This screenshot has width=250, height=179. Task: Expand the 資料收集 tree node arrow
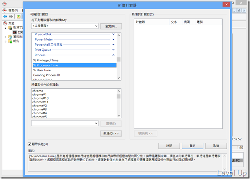[5, 37]
